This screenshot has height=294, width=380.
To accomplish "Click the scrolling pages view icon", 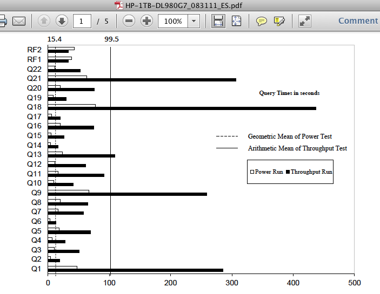I will (x=218, y=21).
